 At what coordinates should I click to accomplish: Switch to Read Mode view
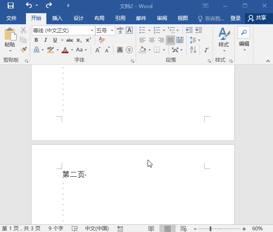151,229
